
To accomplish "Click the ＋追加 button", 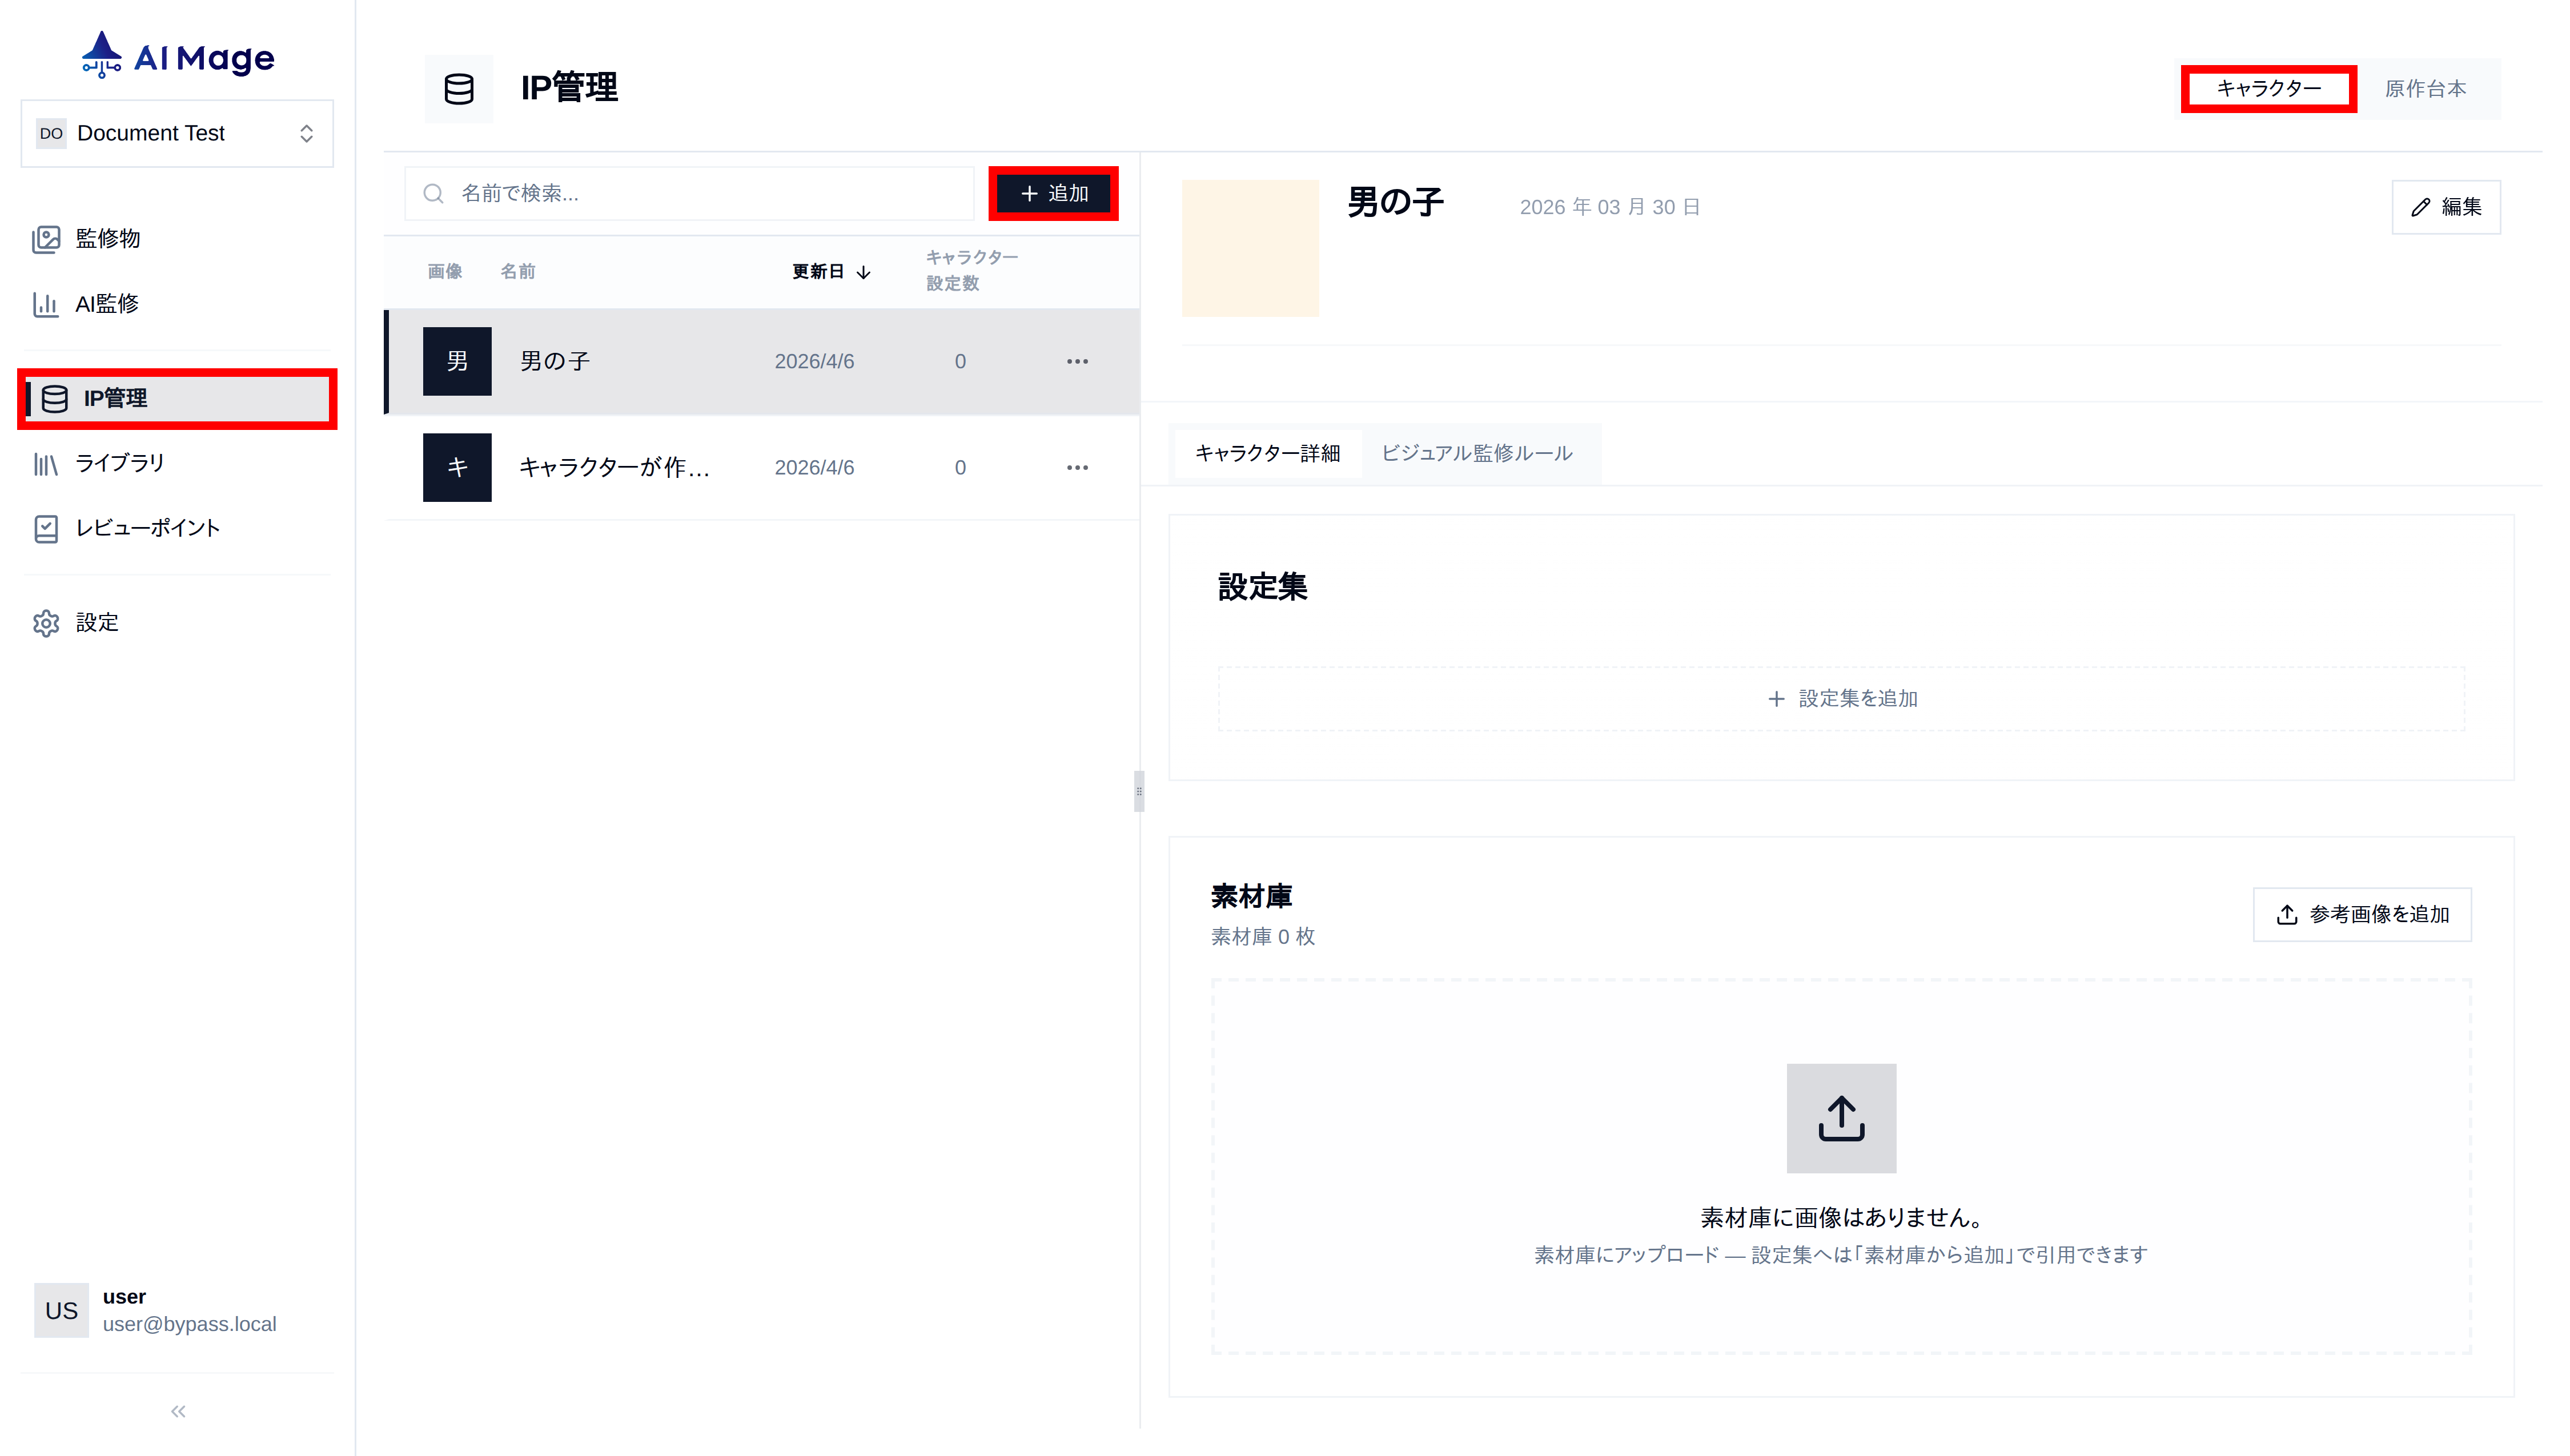I will click(1054, 193).
